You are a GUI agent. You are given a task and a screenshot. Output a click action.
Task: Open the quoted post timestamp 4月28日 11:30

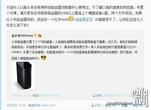(x=21, y=96)
